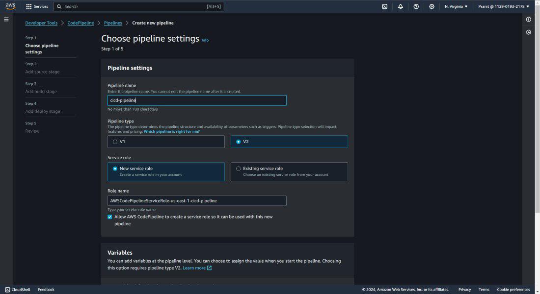Click the CloudShell icon in footer
The height and width of the screenshot is (294, 540).
(x=7, y=290)
